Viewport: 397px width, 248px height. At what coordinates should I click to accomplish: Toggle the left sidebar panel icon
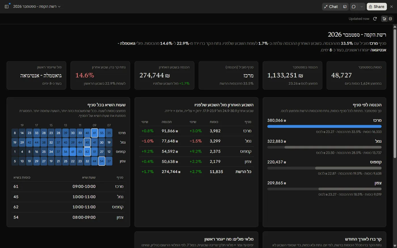coord(7,7)
